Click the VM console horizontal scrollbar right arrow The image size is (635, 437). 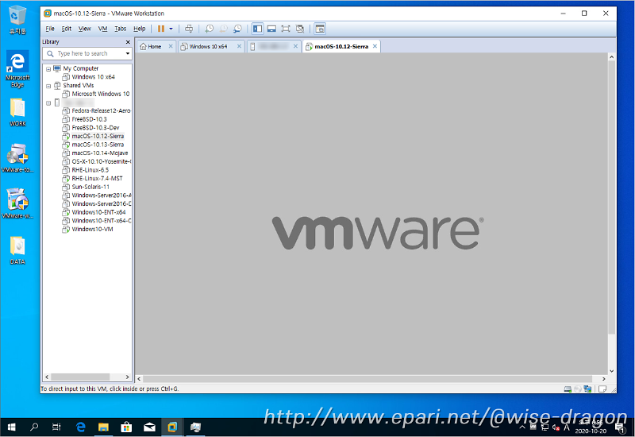[604, 379]
